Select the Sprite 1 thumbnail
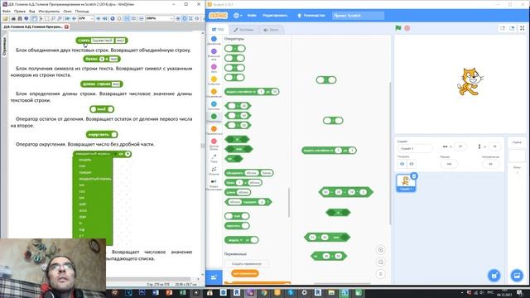 pyautogui.click(x=406, y=183)
